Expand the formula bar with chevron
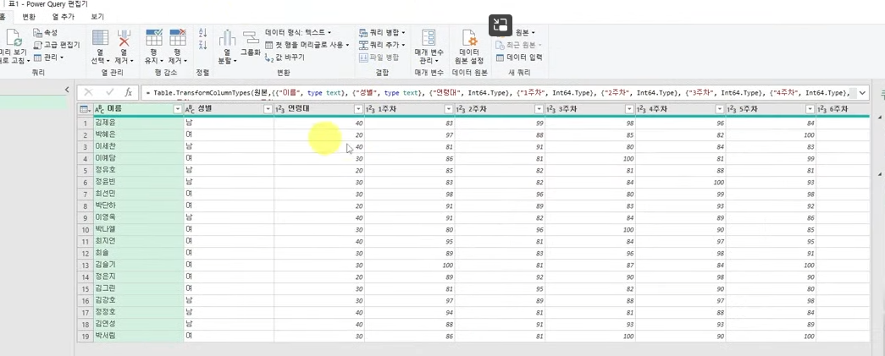 coord(863,92)
